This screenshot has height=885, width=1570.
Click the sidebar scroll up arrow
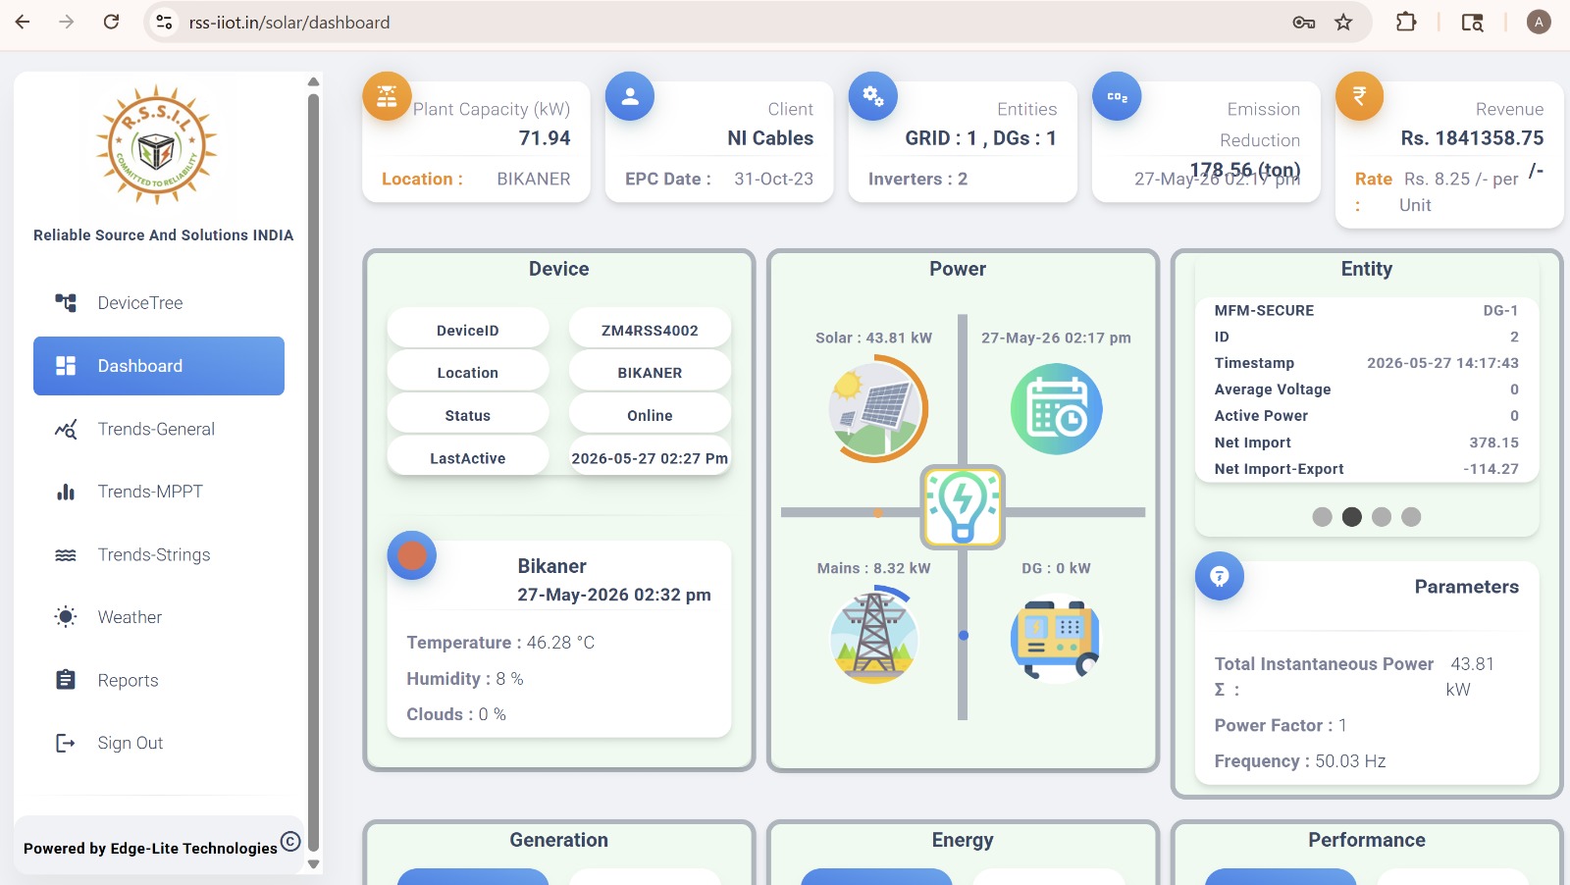click(314, 81)
